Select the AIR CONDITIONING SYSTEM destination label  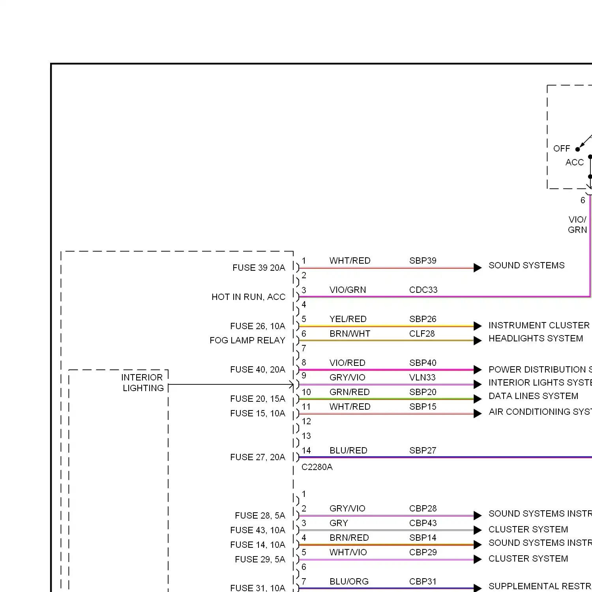pos(540,412)
